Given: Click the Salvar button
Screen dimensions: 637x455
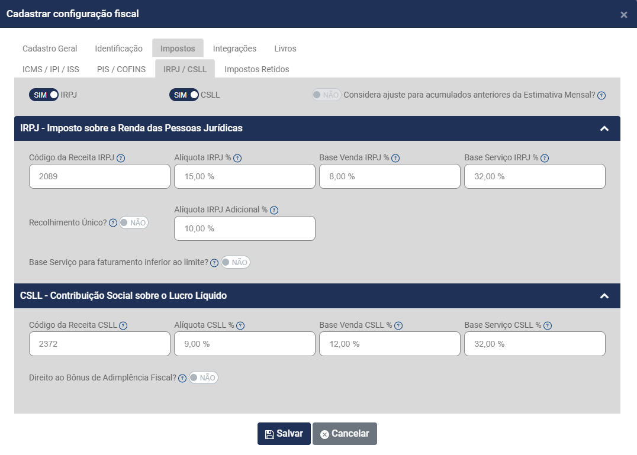Looking at the screenshot, I should (x=284, y=434).
